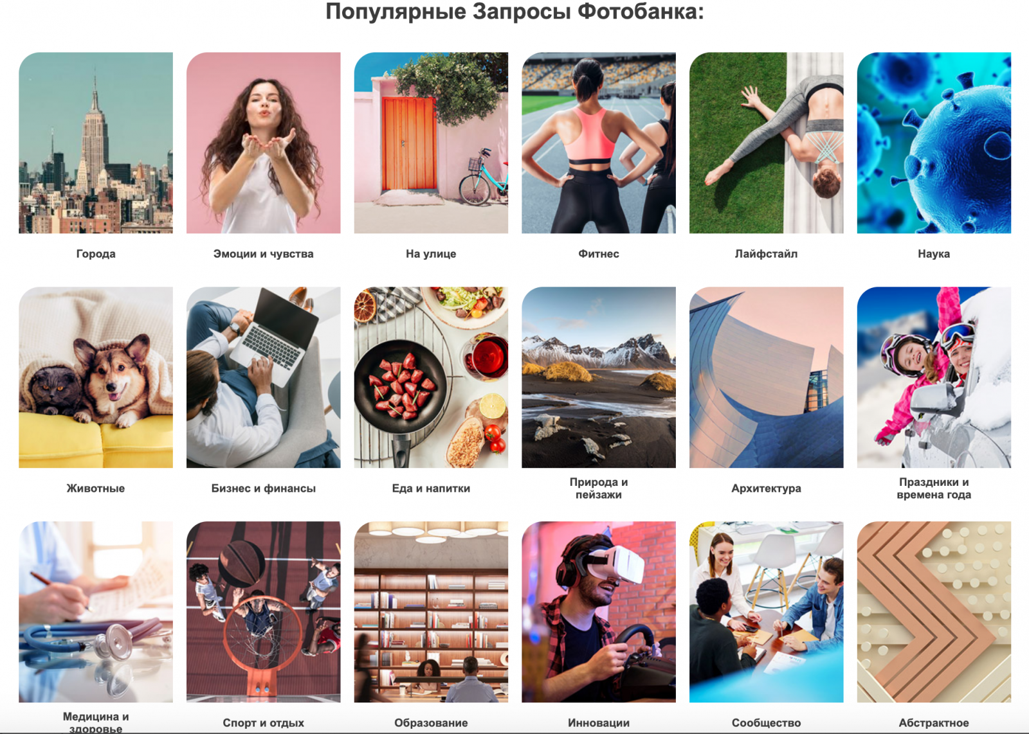Open the На улице orange door photo
The image size is (1029, 734).
(x=431, y=143)
